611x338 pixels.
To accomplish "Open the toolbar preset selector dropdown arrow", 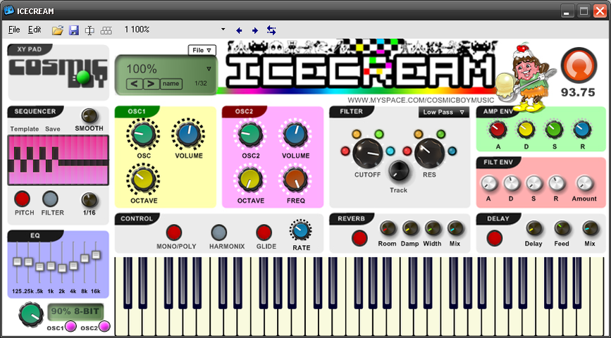I will (x=223, y=29).
